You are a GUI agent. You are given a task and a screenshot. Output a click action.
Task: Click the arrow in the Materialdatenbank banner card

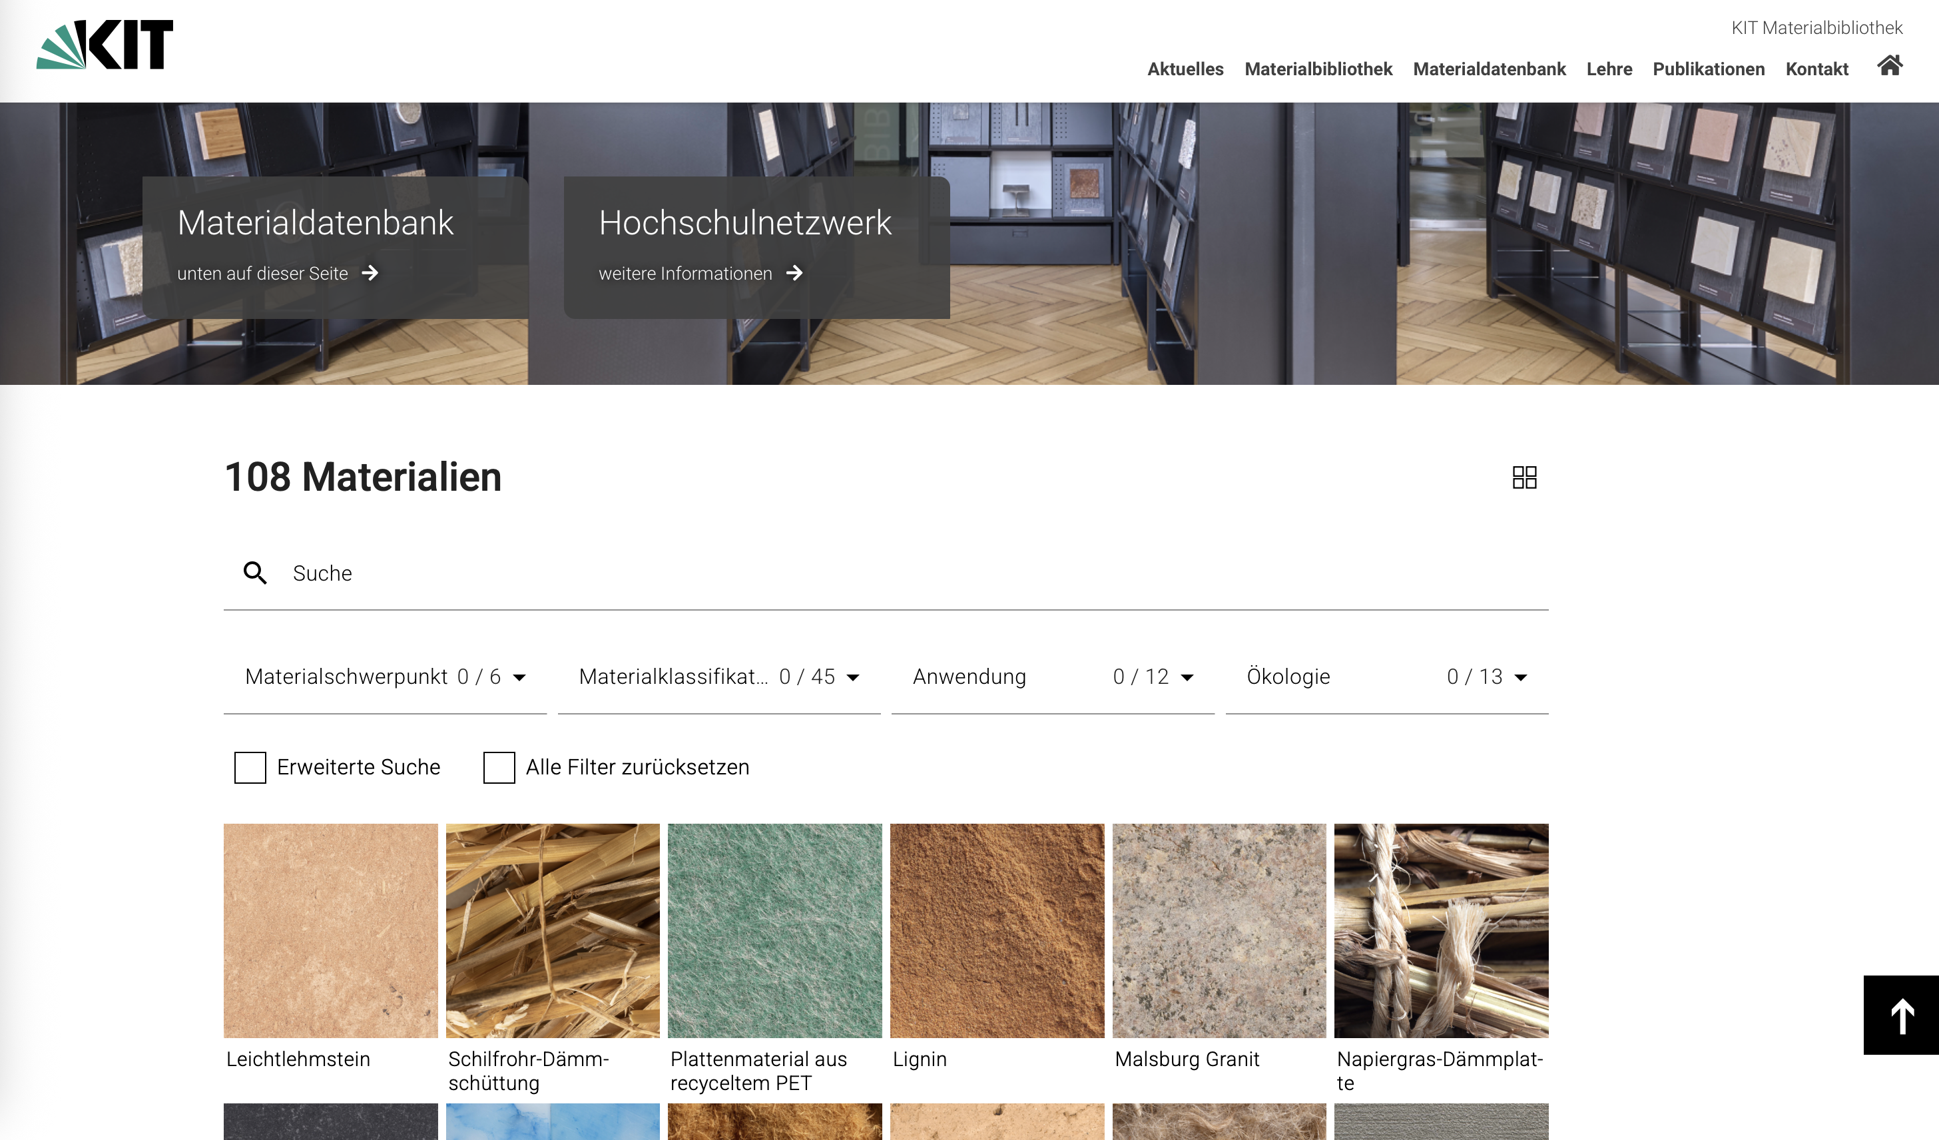tap(372, 273)
